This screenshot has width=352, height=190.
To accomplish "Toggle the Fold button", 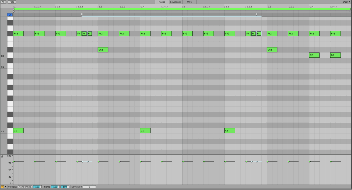I will (x=12, y=2).
